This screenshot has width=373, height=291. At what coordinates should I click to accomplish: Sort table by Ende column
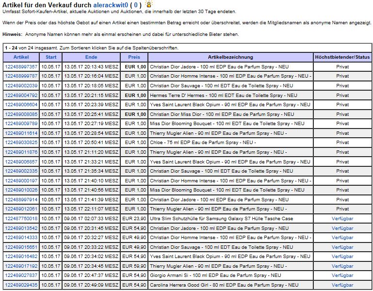[91, 57]
